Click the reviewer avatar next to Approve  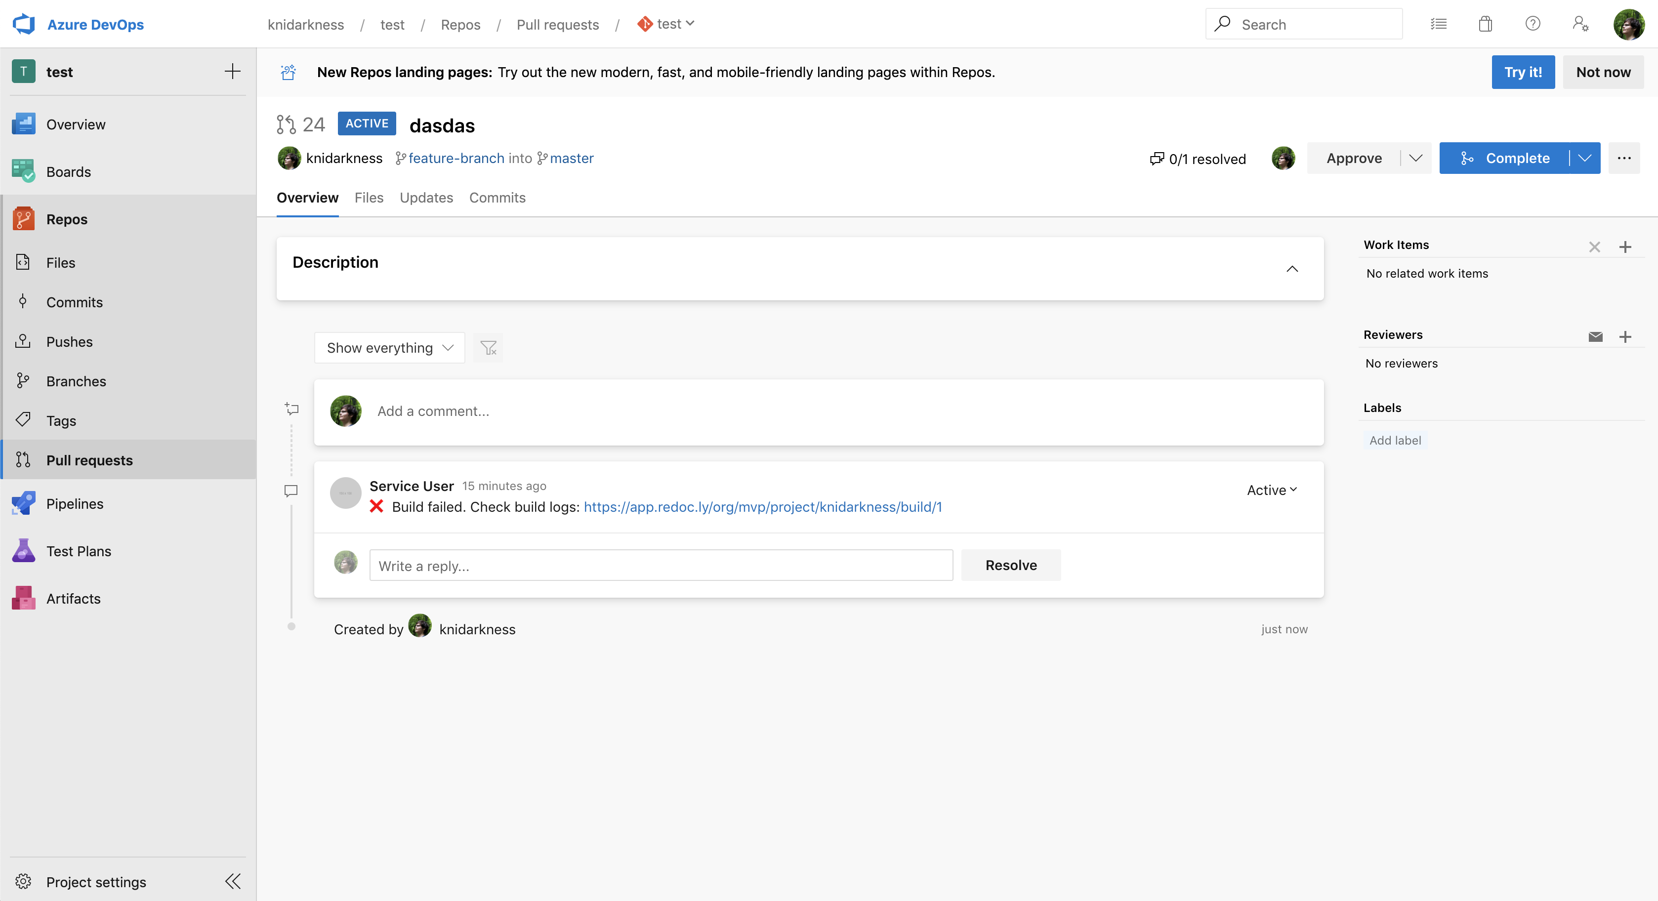(1283, 158)
